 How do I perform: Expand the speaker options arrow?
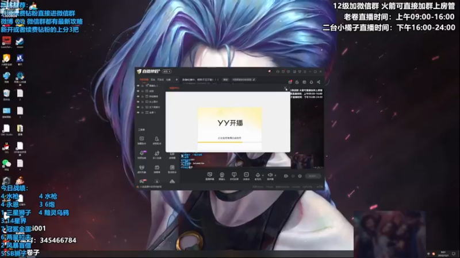pos(275,175)
